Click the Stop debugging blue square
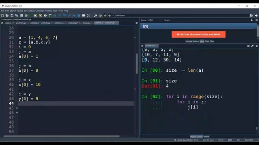The height and width of the screenshot is (145, 259). (x=79, y=15)
